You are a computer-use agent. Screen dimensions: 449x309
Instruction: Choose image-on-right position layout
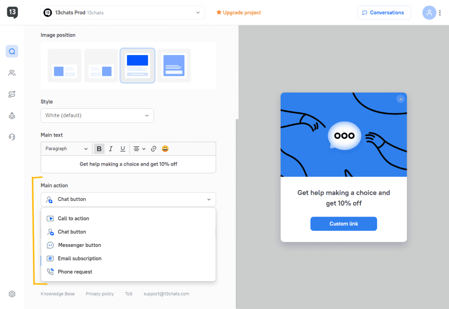click(101, 65)
